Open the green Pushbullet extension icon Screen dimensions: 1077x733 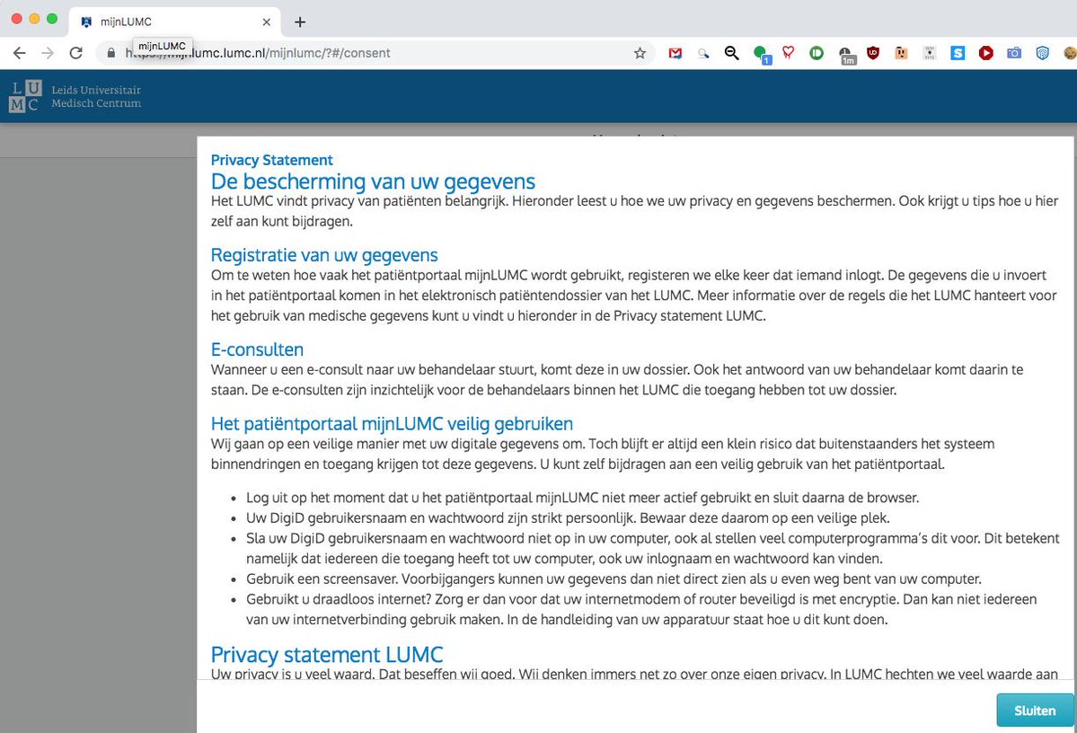tap(817, 53)
